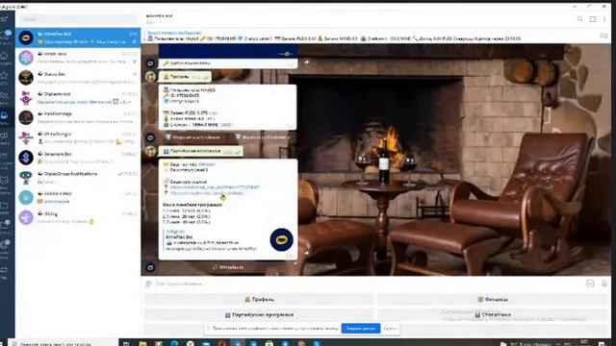The height and width of the screenshot is (346, 616).
Task: Click the MinePlex logo preview thumbnail
Action: coord(281,239)
